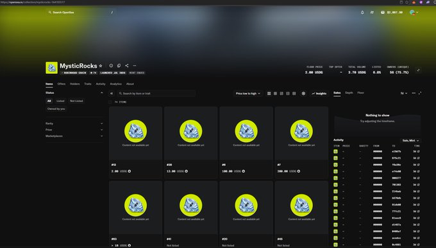Collapse the Status filter section
Viewport: 436px width, 248px height.
(x=101, y=93)
